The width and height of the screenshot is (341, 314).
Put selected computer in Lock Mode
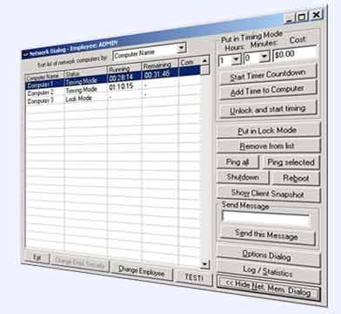pyautogui.click(x=269, y=130)
